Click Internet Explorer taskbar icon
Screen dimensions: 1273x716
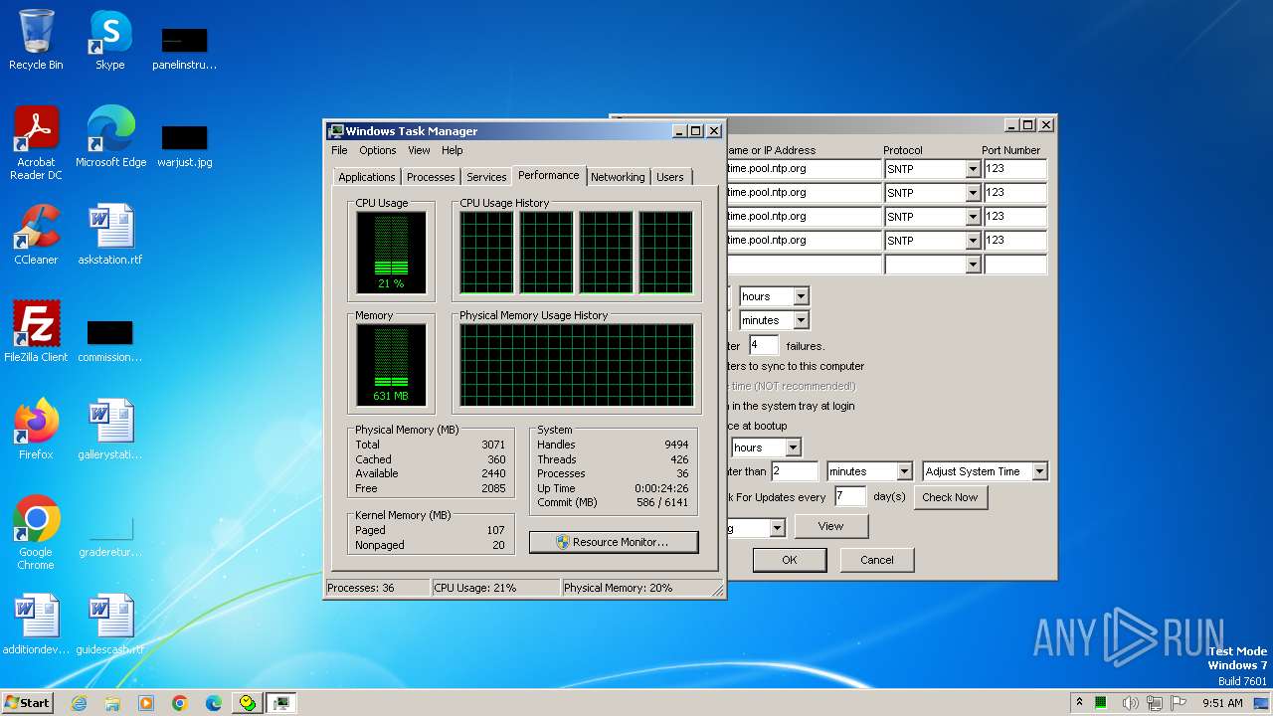[79, 703]
